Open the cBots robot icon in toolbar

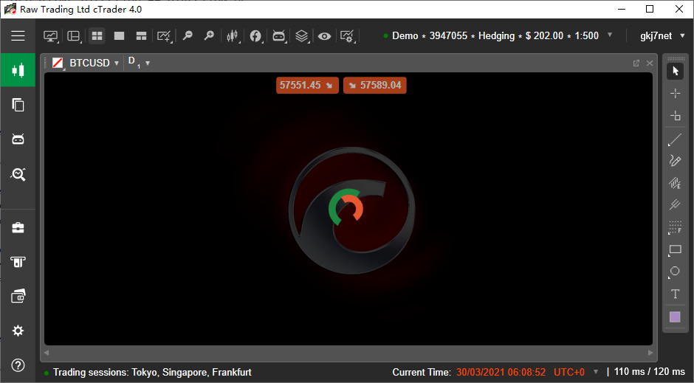pyautogui.click(x=278, y=35)
